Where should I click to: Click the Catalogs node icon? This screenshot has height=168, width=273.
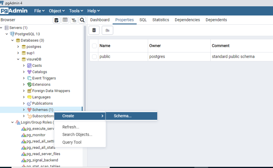pos(29,72)
